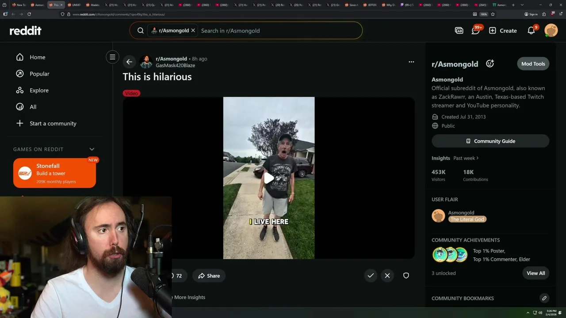Viewport: 566px width, 318px height.
Task: Click the Asmongold user flair avatar
Action: [438, 216]
